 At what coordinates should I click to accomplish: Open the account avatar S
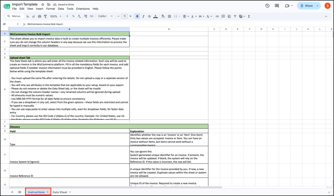click(328, 6)
